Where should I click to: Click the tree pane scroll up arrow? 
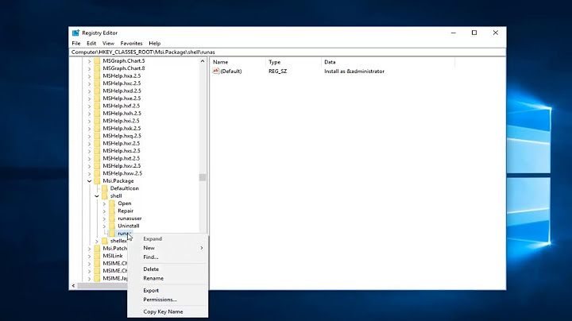click(203, 61)
